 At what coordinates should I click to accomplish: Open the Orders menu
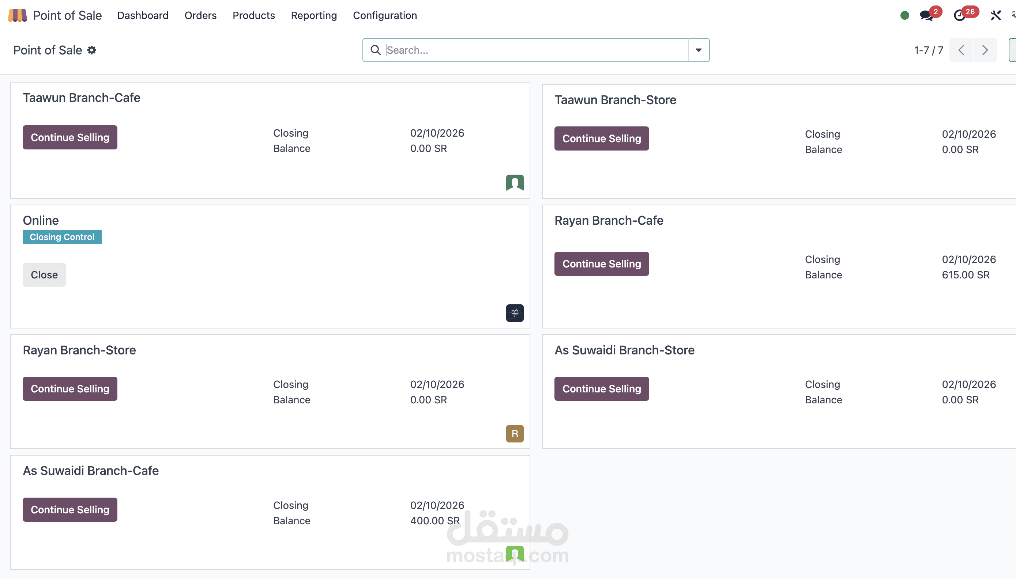[200, 15]
